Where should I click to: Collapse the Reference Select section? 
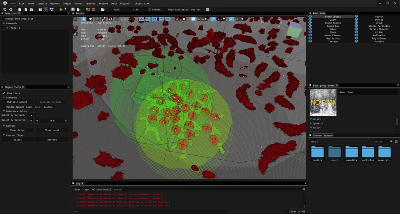(4, 111)
